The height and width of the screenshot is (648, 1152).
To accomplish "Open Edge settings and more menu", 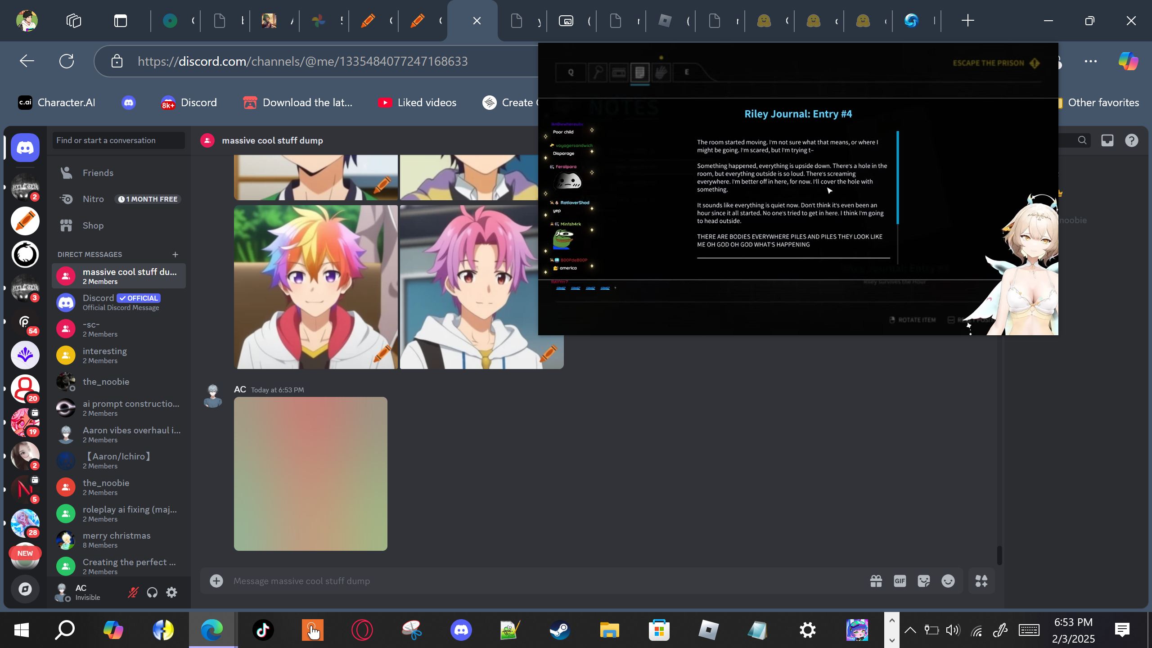I will click(x=1091, y=61).
